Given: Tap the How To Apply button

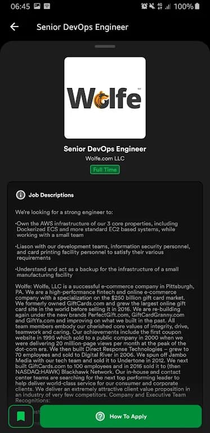Looking at the screenshot, I should (121, 417).
